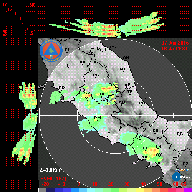
Task: Click the AN city marker on coast
Action: click(126, 58)
